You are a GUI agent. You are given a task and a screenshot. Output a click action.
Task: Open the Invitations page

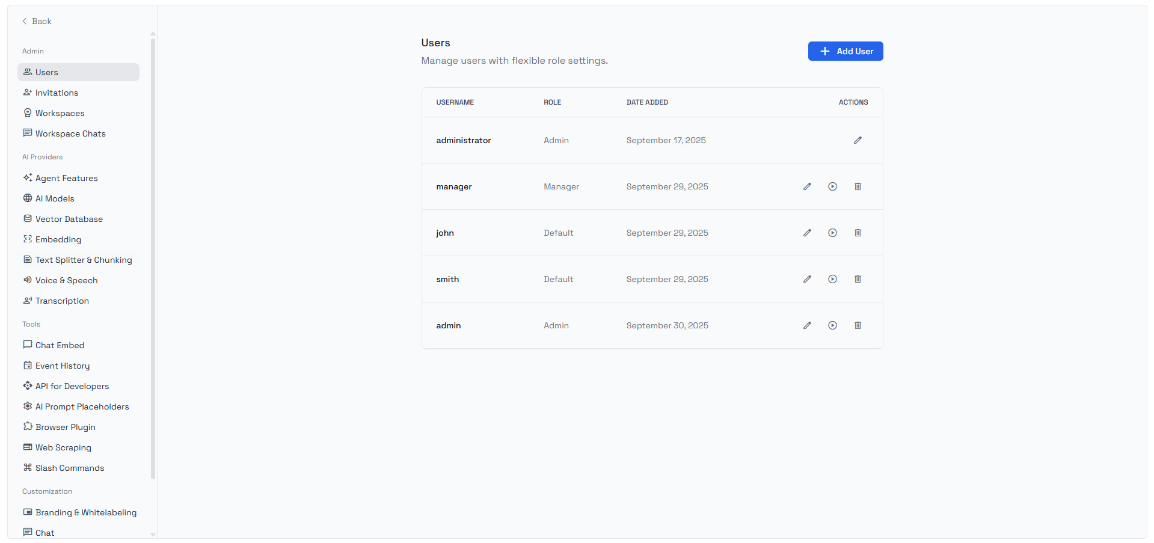pyautogui.click(x=57, y=93)
